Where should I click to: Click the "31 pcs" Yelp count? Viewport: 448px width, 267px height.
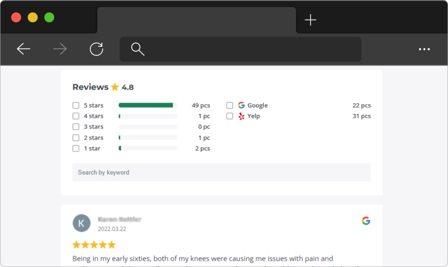[361, 116]
